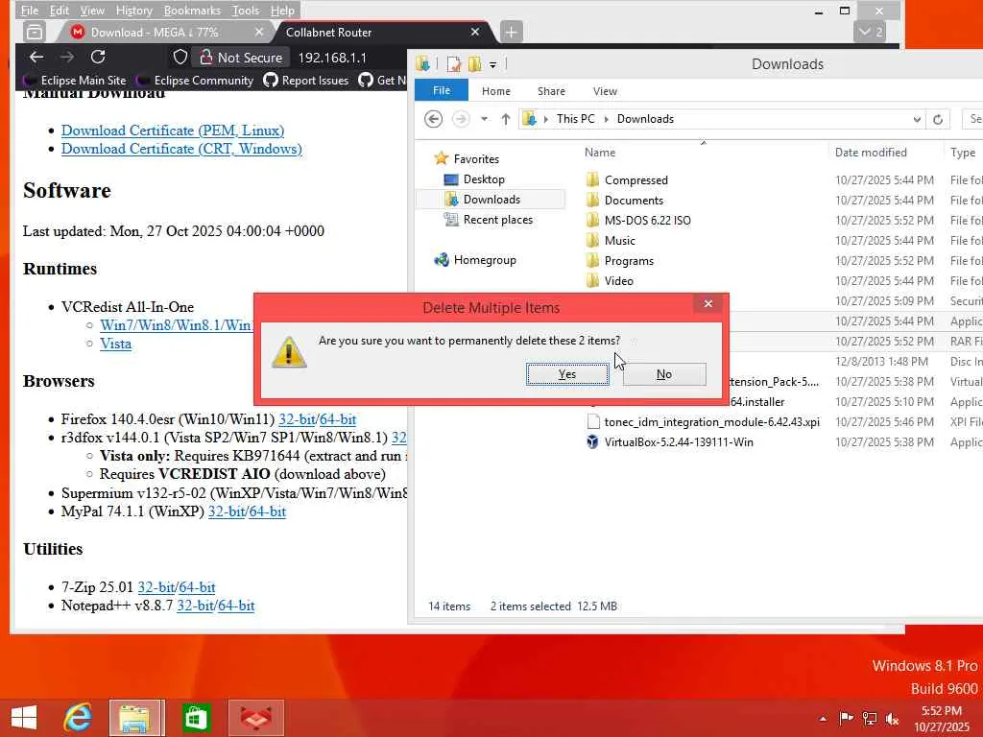Image resolution: width=983 pixels, height=737 pixels.
Task: Download MyPal 74.1.1 32-bit
Action: 227,511
